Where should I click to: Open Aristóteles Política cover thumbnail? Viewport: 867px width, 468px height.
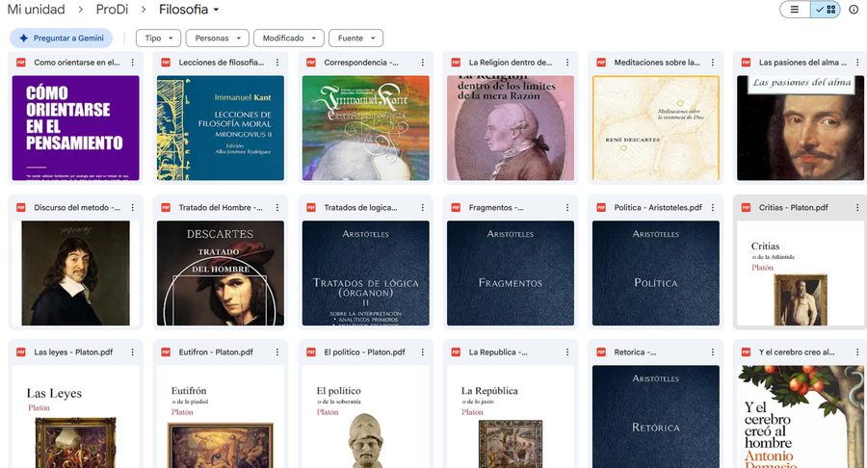coord(656,273)
